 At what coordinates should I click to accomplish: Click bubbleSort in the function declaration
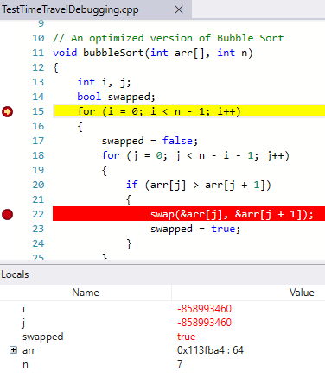[113, 53]
